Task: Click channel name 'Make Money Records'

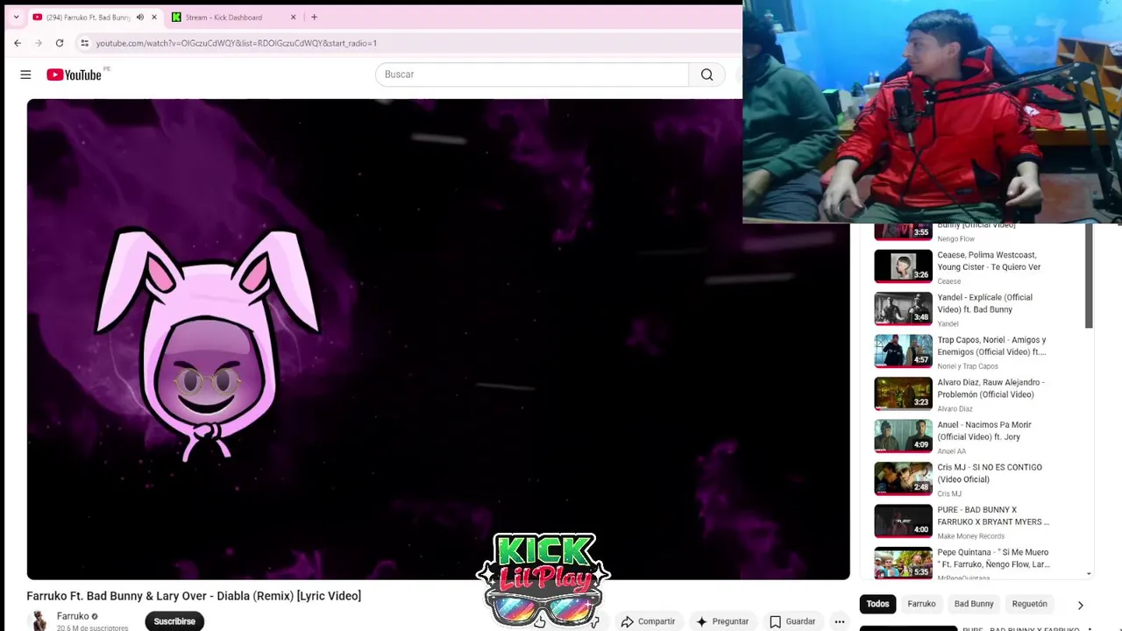Action: (970, 536)
